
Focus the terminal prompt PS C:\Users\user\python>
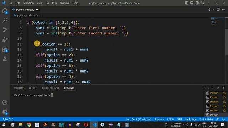(32, 95)
